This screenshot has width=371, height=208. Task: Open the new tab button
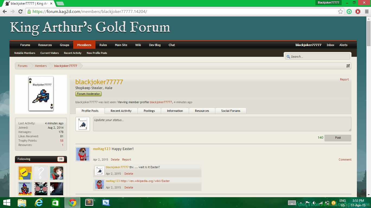60,4
